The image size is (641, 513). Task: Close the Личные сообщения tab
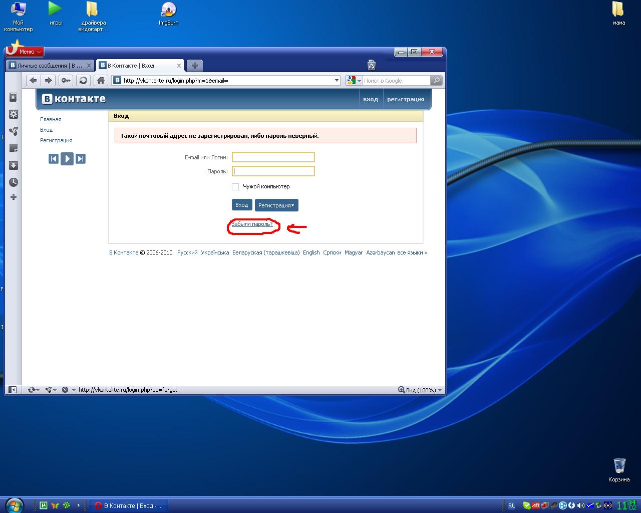coord(89,65)
